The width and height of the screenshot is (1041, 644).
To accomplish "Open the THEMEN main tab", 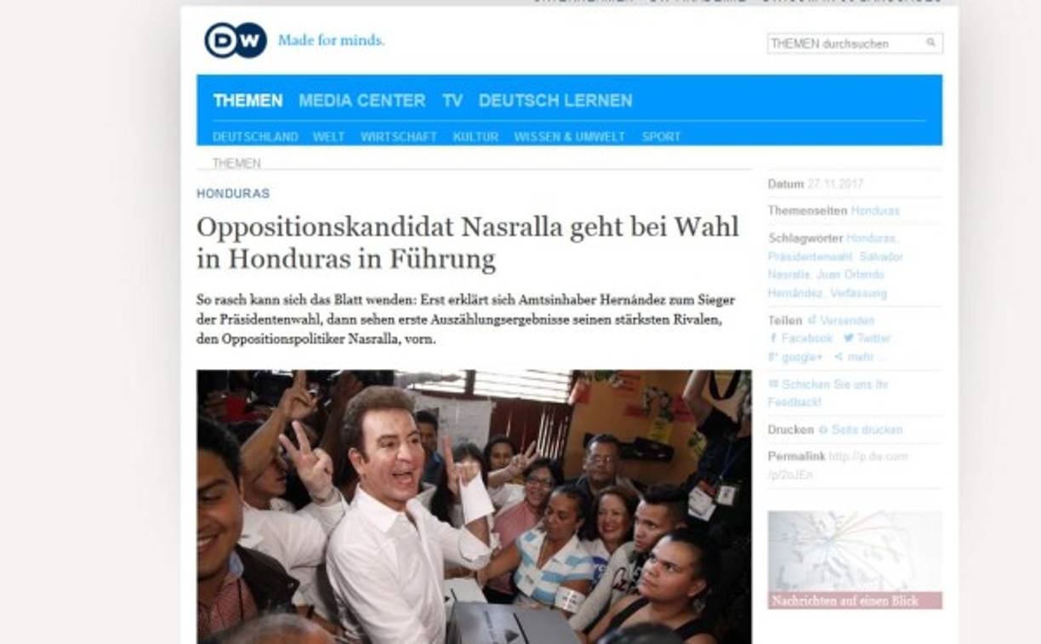I will 247,100.
